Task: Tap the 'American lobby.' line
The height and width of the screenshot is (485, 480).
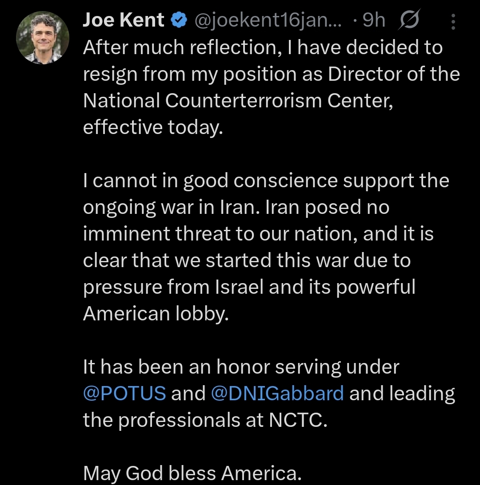Action: click(x=156, y=314)
